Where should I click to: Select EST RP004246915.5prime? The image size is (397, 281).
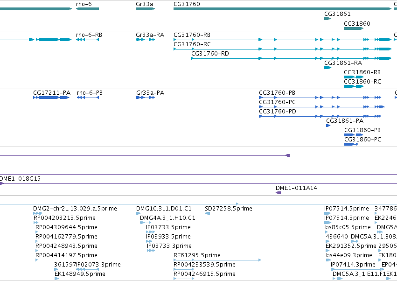184,279
